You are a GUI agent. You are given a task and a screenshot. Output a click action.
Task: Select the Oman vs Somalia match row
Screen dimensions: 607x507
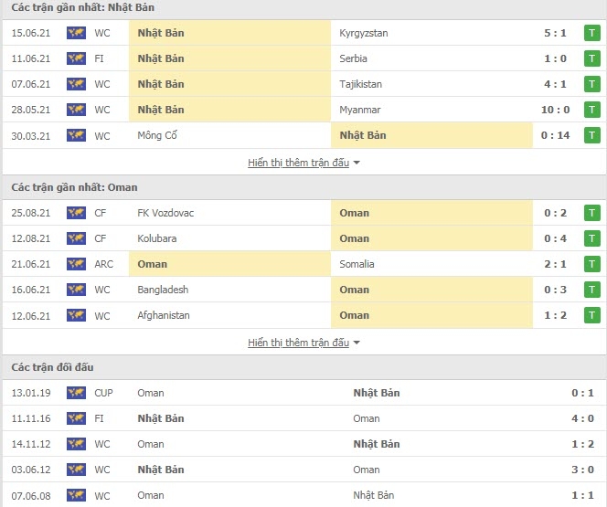(x=302, y=264)
